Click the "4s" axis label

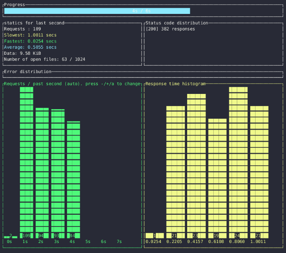click(x=72, y=242)
